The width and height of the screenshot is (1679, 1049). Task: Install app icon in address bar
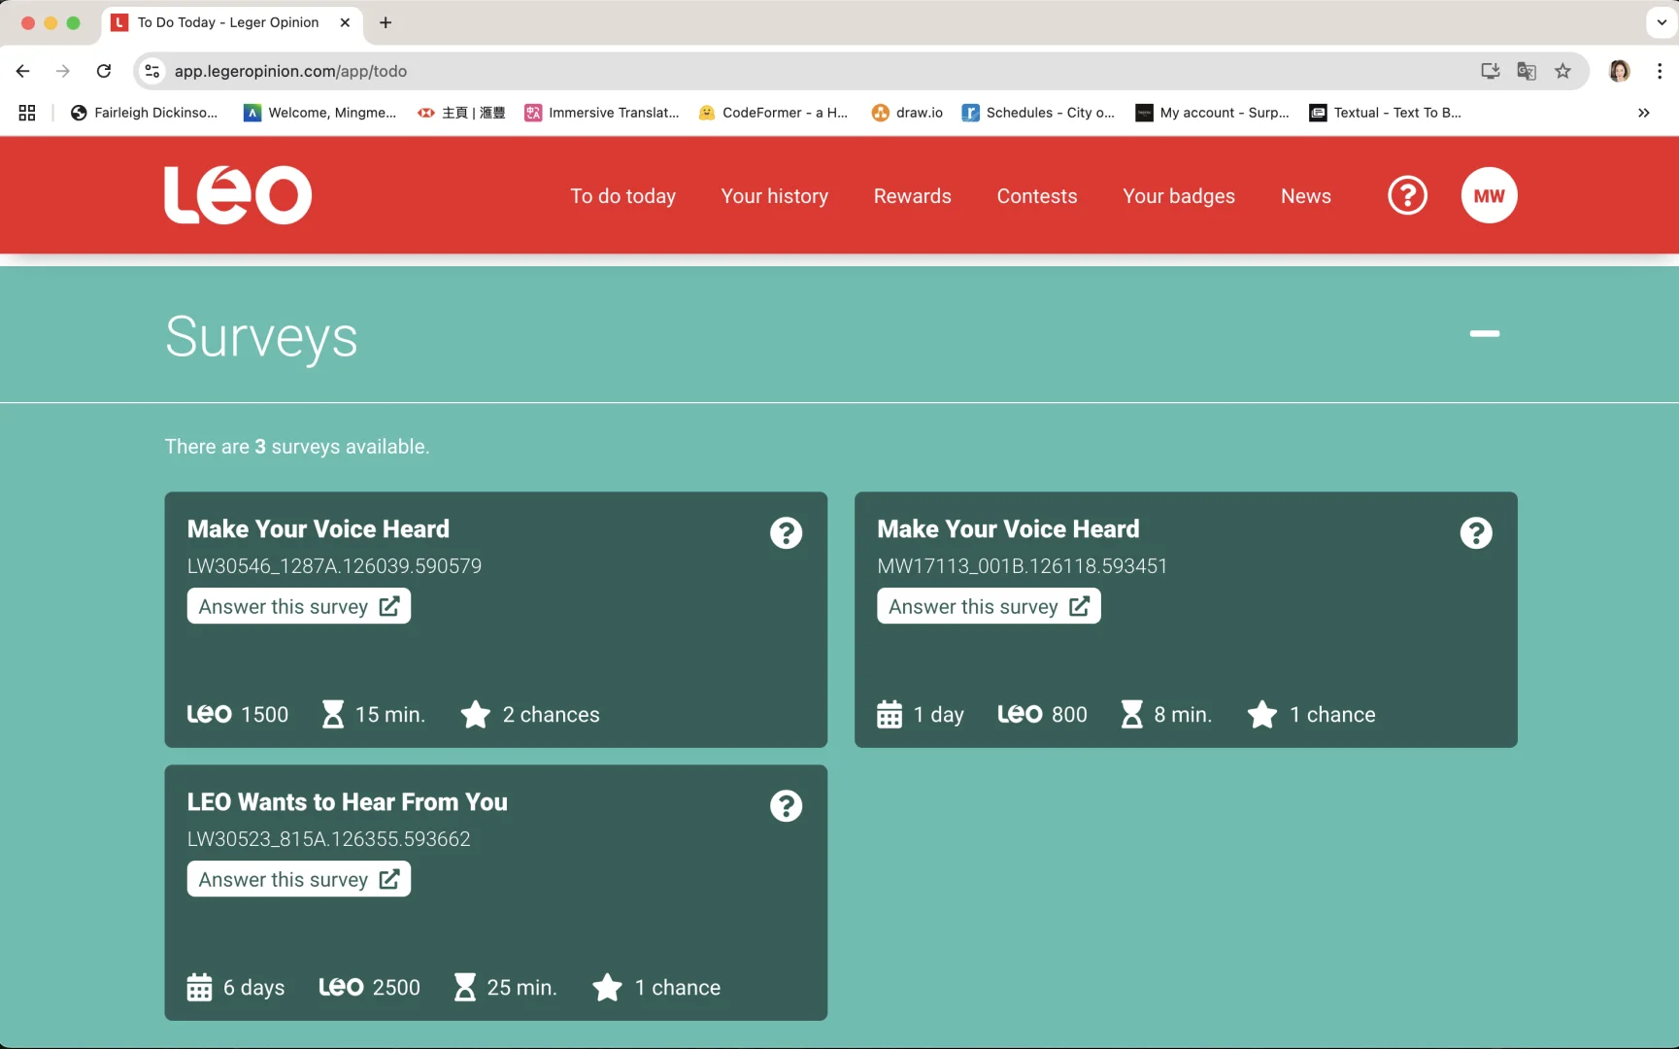[1490, 71]
